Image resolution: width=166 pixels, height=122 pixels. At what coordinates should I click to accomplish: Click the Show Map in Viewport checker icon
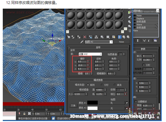point(113,37)
